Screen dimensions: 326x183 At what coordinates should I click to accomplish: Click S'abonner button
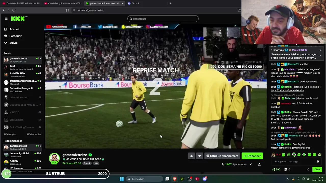(252, 156)
